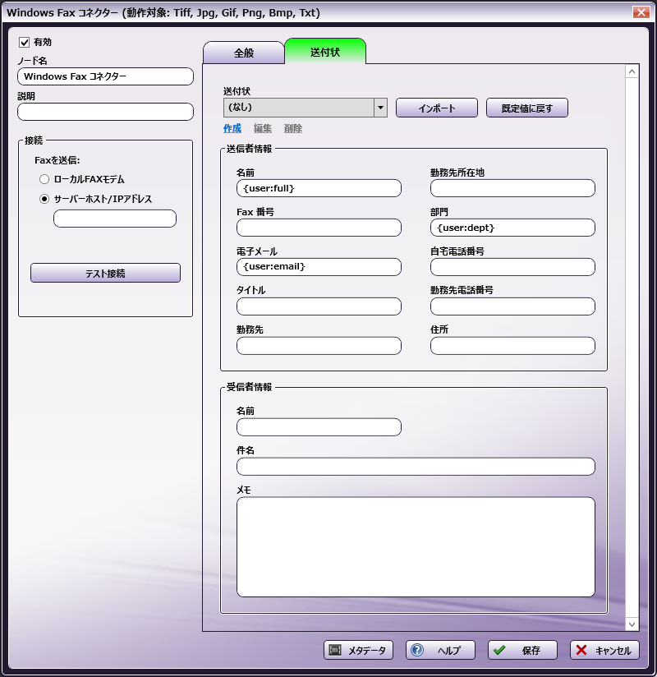Select ローカルFAXモデム radio option

point(44,178)
